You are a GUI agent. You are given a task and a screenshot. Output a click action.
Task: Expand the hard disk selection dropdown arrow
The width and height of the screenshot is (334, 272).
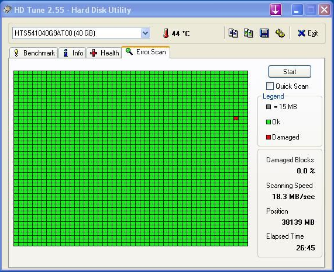(145, 33)
